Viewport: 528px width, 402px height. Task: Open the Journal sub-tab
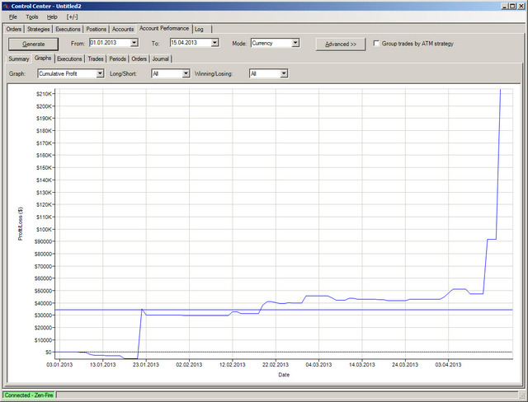coord(160,58)
